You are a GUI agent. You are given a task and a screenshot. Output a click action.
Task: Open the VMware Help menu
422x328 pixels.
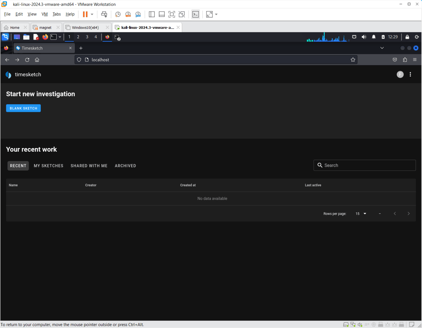pos(70,14)
